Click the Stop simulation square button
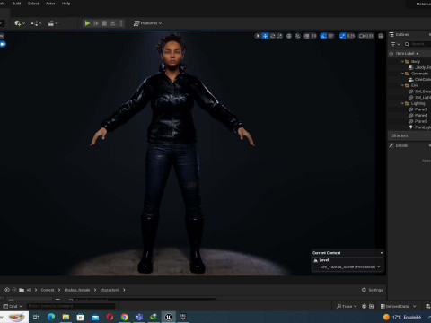This screenshot has height=323, width=431. 104,23
